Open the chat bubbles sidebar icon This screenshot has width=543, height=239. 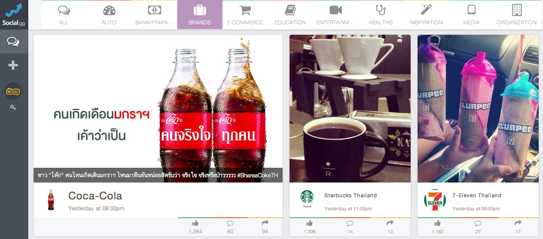point(13,42)
